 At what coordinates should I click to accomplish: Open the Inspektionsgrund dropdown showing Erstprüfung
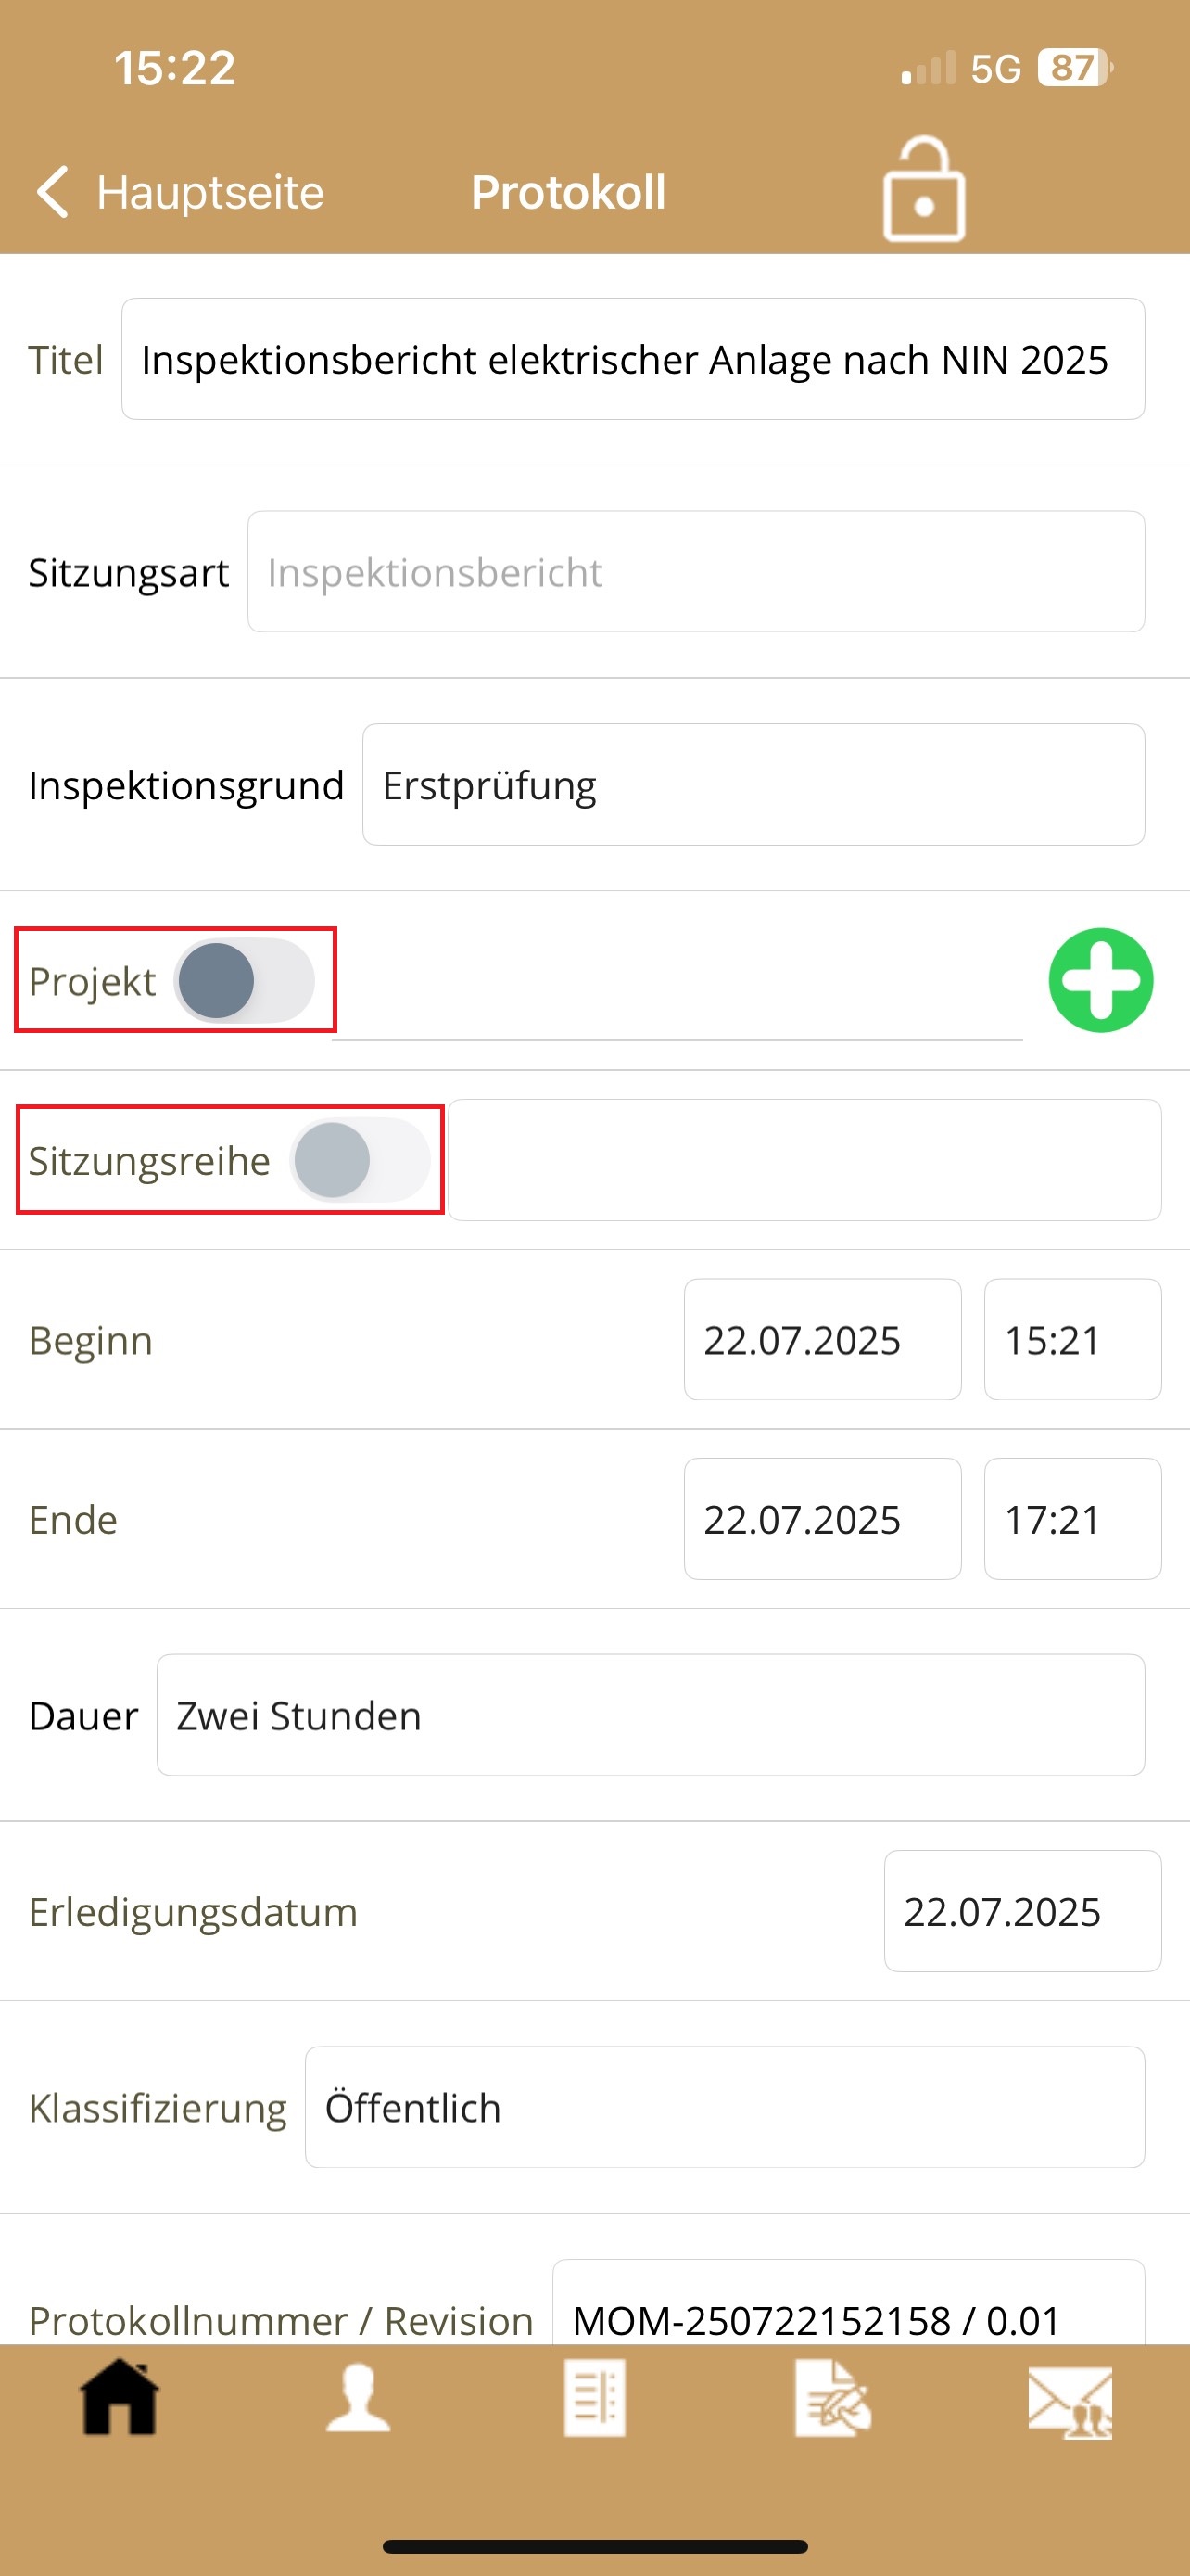point(753,785)
